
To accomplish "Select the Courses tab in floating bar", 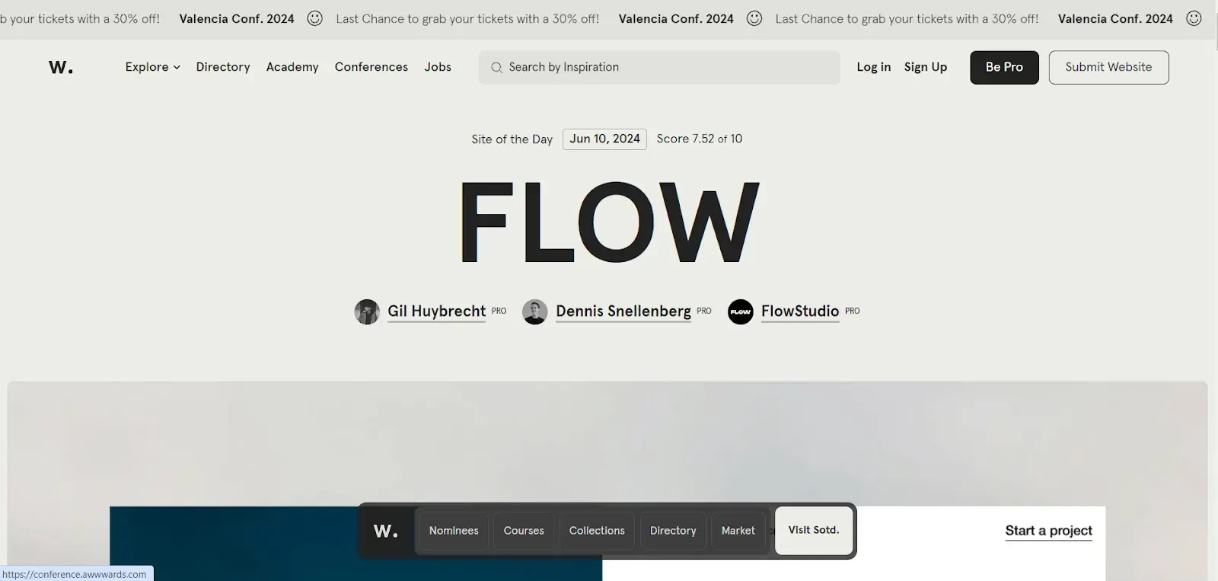I will point(524,531).
